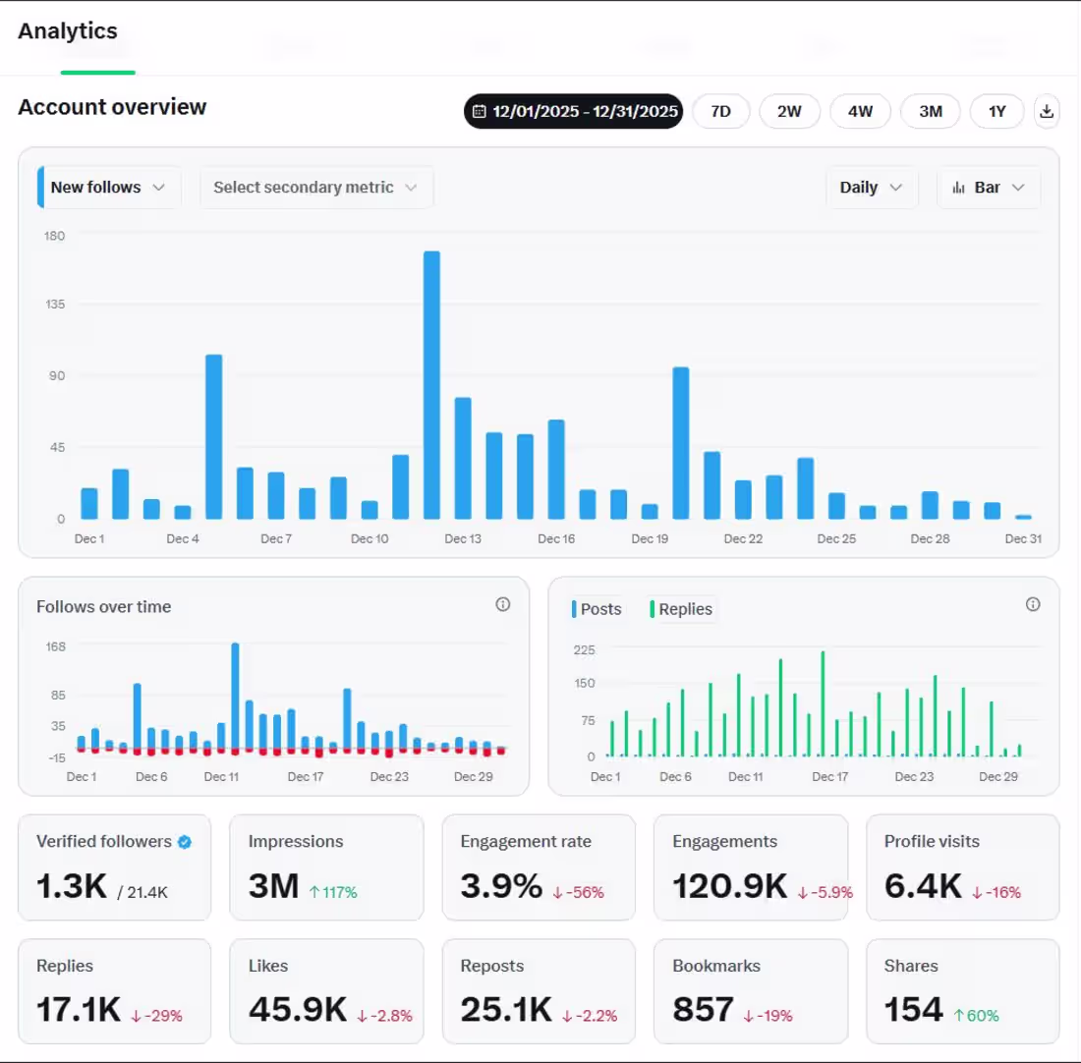Click info icon on Posts and Replies chart
Viewport: 1081px width, 1063px height.
point(1033,604)
